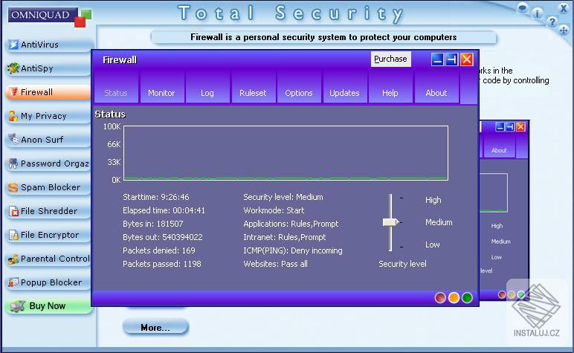Image resolution: width=574 pixels, height=353 pixels.
Task: Open the About tab in front Firewall window
Action: point(436,88)
